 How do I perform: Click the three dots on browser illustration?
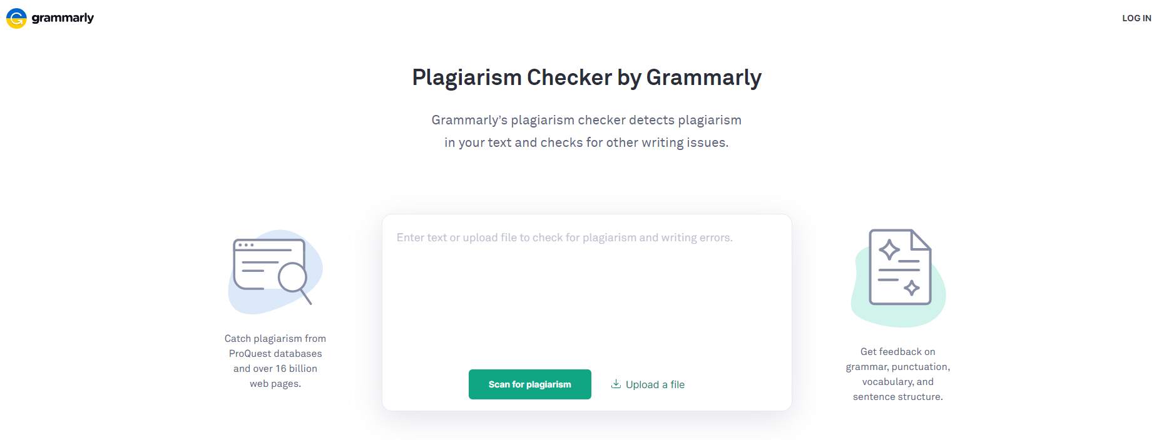(245, 245)
